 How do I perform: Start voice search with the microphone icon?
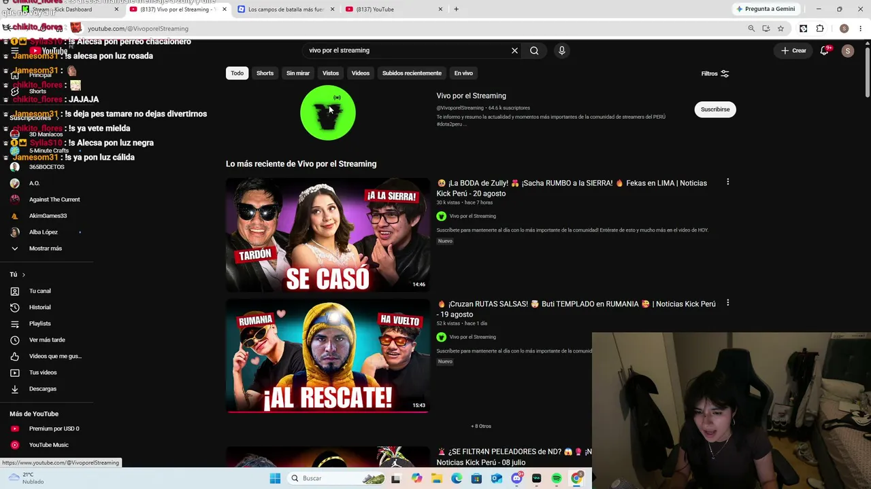tap(561, 50)
